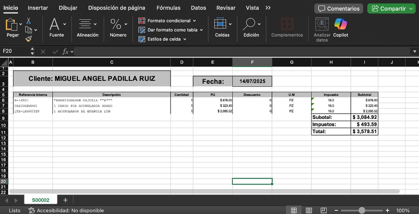419x214 pixels.
Task: Switch to Normal view grid icon
Action: (294, 211)
